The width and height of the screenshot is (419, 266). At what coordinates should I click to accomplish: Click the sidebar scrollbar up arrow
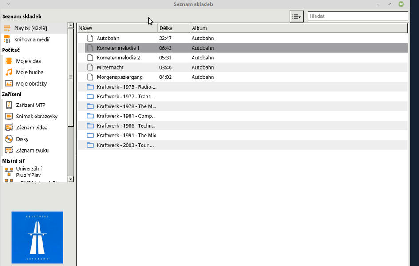(71, 25)
